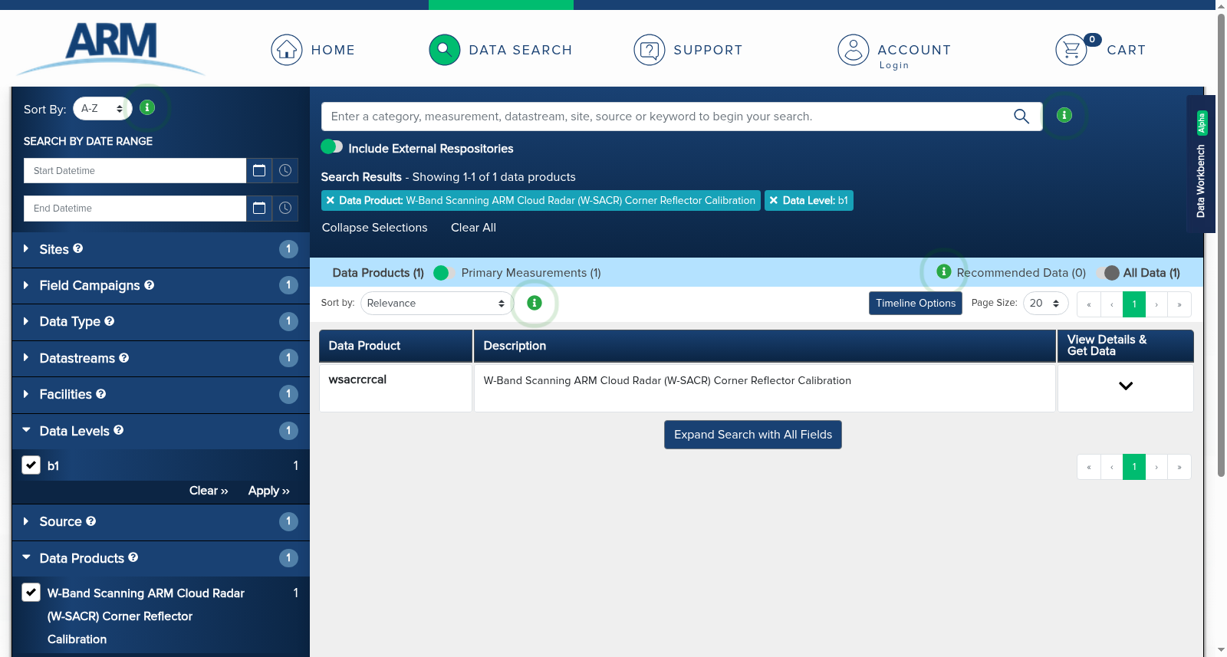Click info icon beside Relevance sort

point(535,303)
